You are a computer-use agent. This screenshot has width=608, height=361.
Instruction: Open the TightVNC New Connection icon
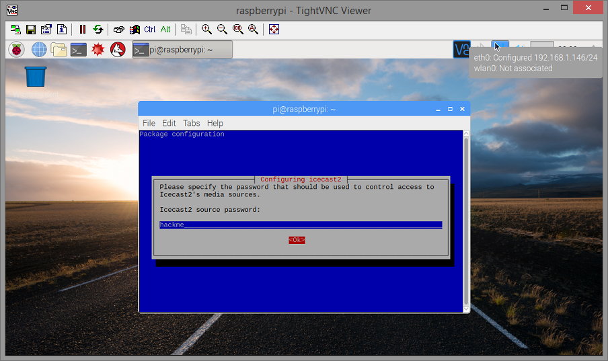click(x=15, y=30)
